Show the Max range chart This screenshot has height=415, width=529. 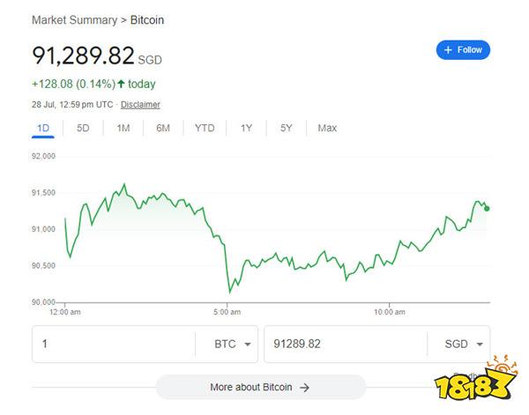(x=327, y=128)
